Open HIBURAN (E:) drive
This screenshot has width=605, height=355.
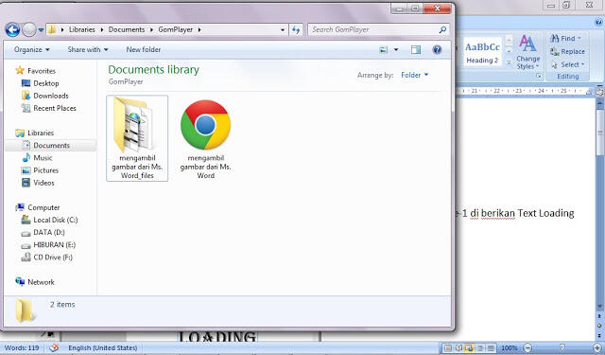(x=48, y=244)
